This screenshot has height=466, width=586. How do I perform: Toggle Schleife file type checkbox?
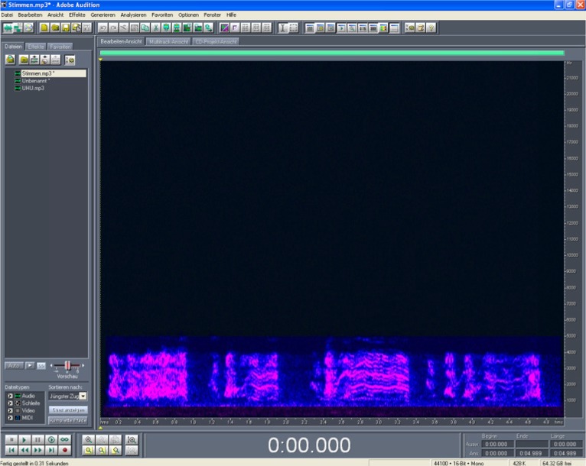click(10, 403)
